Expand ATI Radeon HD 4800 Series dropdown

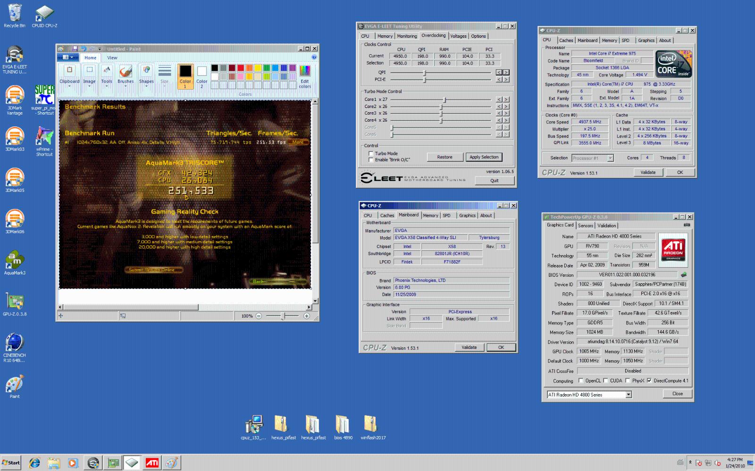[x=629, y=395]
